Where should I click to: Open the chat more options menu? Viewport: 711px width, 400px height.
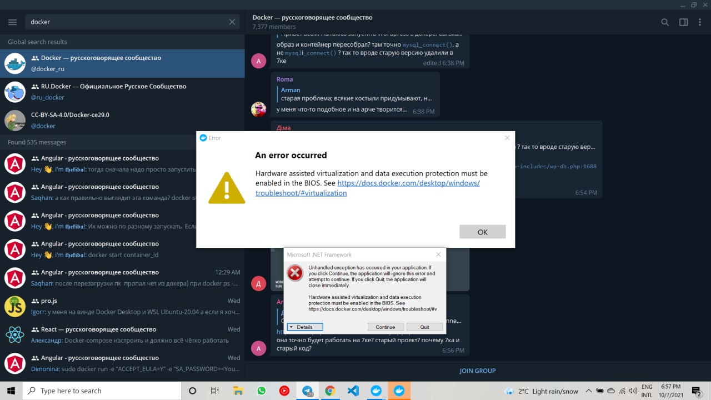(x=700, y=22)
